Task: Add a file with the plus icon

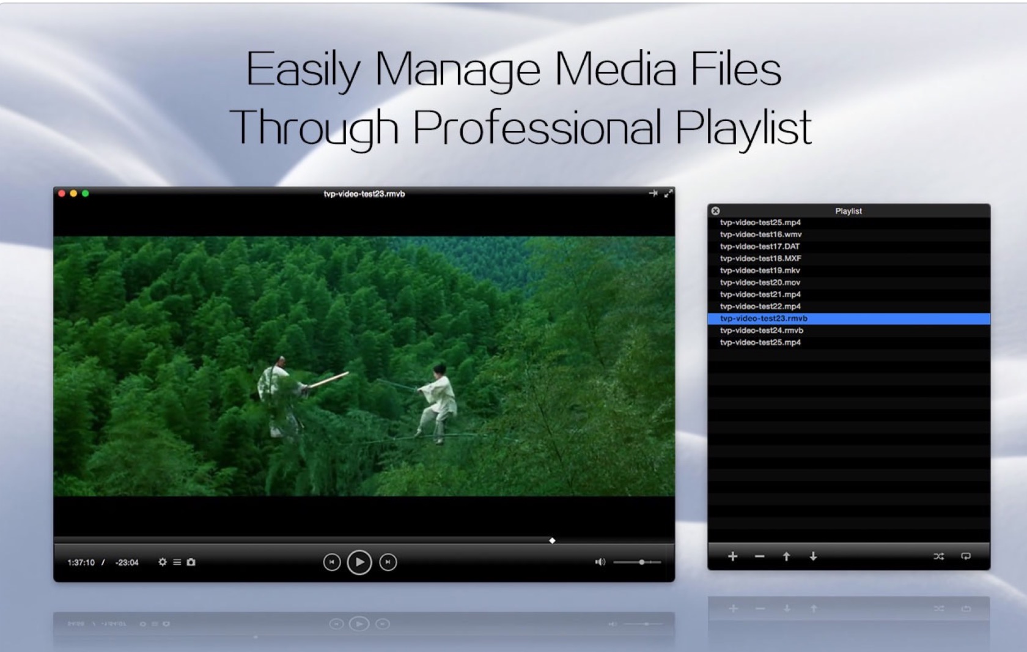Action: [x=732, y=556]
